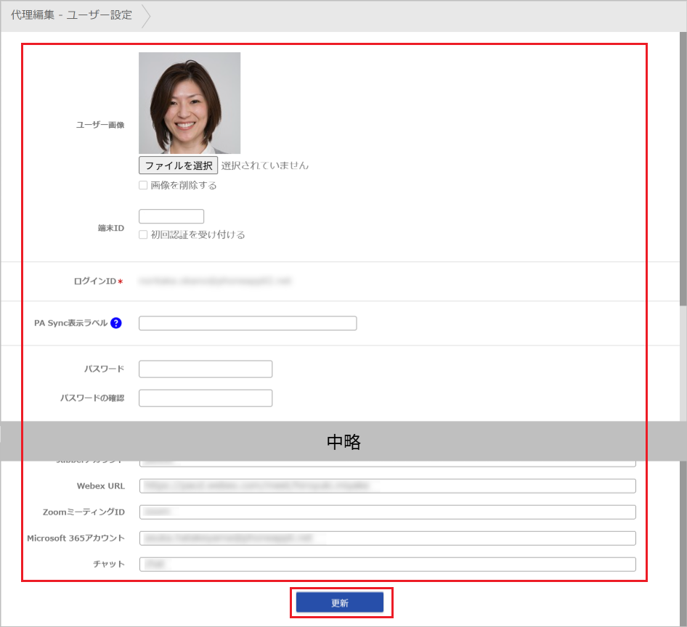
Task: Click the vertical scrollbar on the right
Action: point(683,174)
